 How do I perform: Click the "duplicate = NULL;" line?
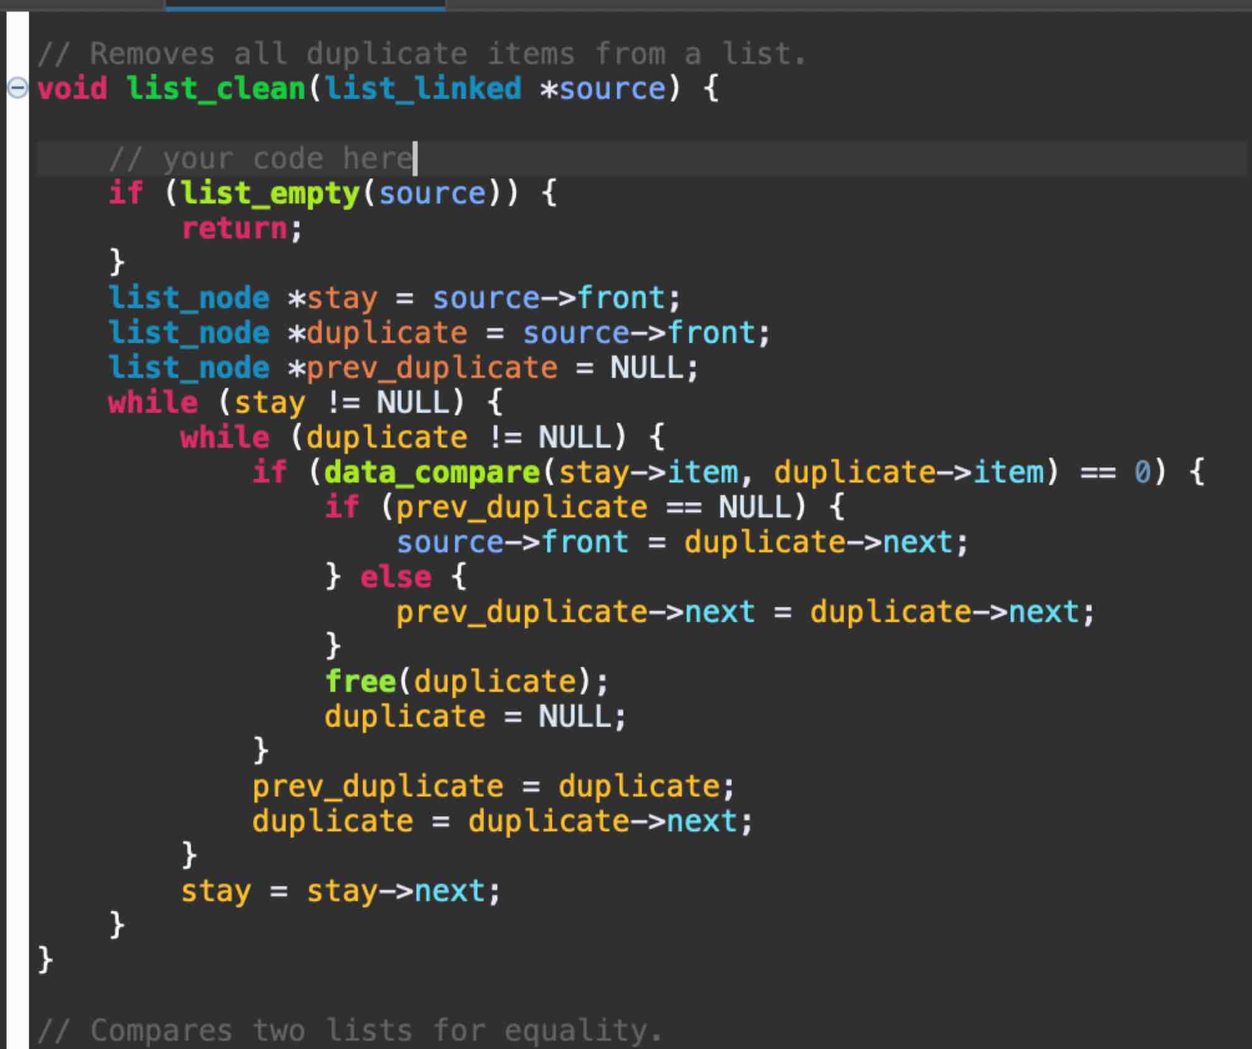[x=475, y=716]
